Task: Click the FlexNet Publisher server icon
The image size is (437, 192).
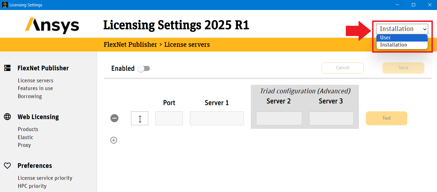Action: (x=7, y=68)
